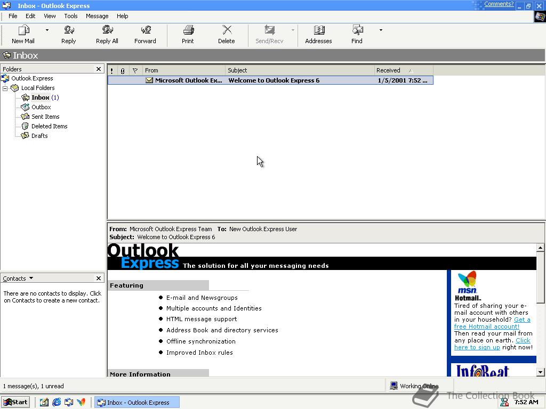Click the Windows flag throbber icon
Image resolution: width=546 pixels, height=409 pixels.
540,17
